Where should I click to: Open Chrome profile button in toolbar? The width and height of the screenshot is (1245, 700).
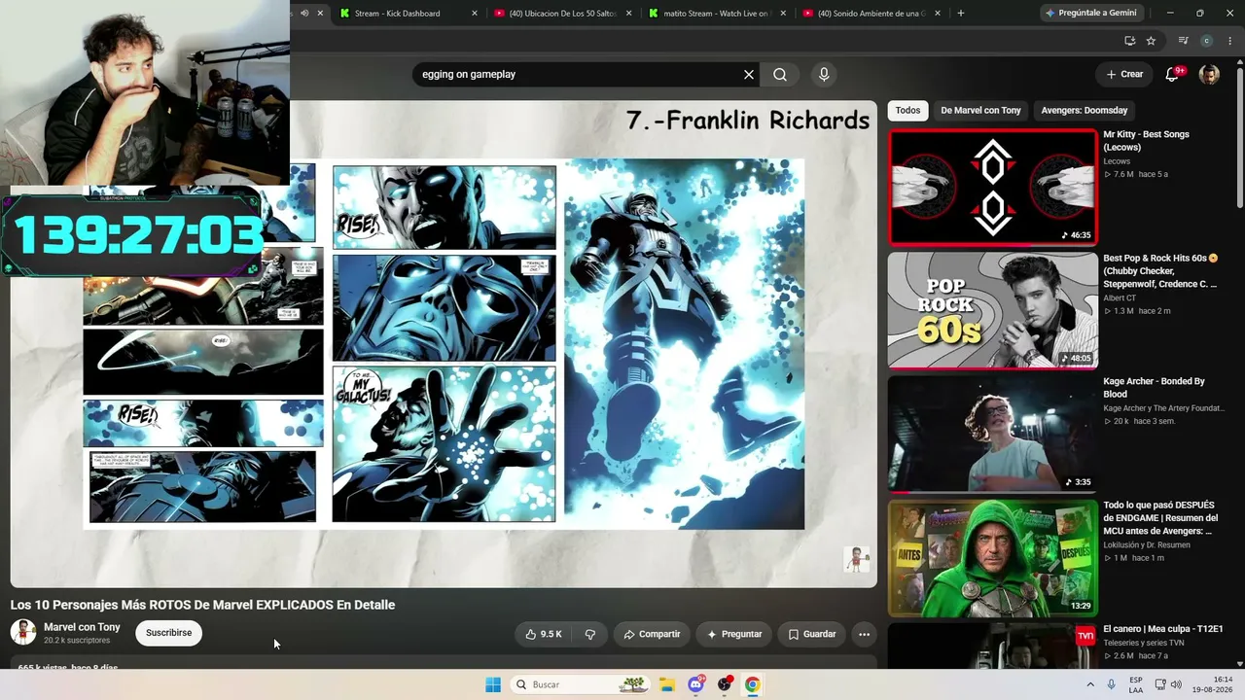(1207, 41)
